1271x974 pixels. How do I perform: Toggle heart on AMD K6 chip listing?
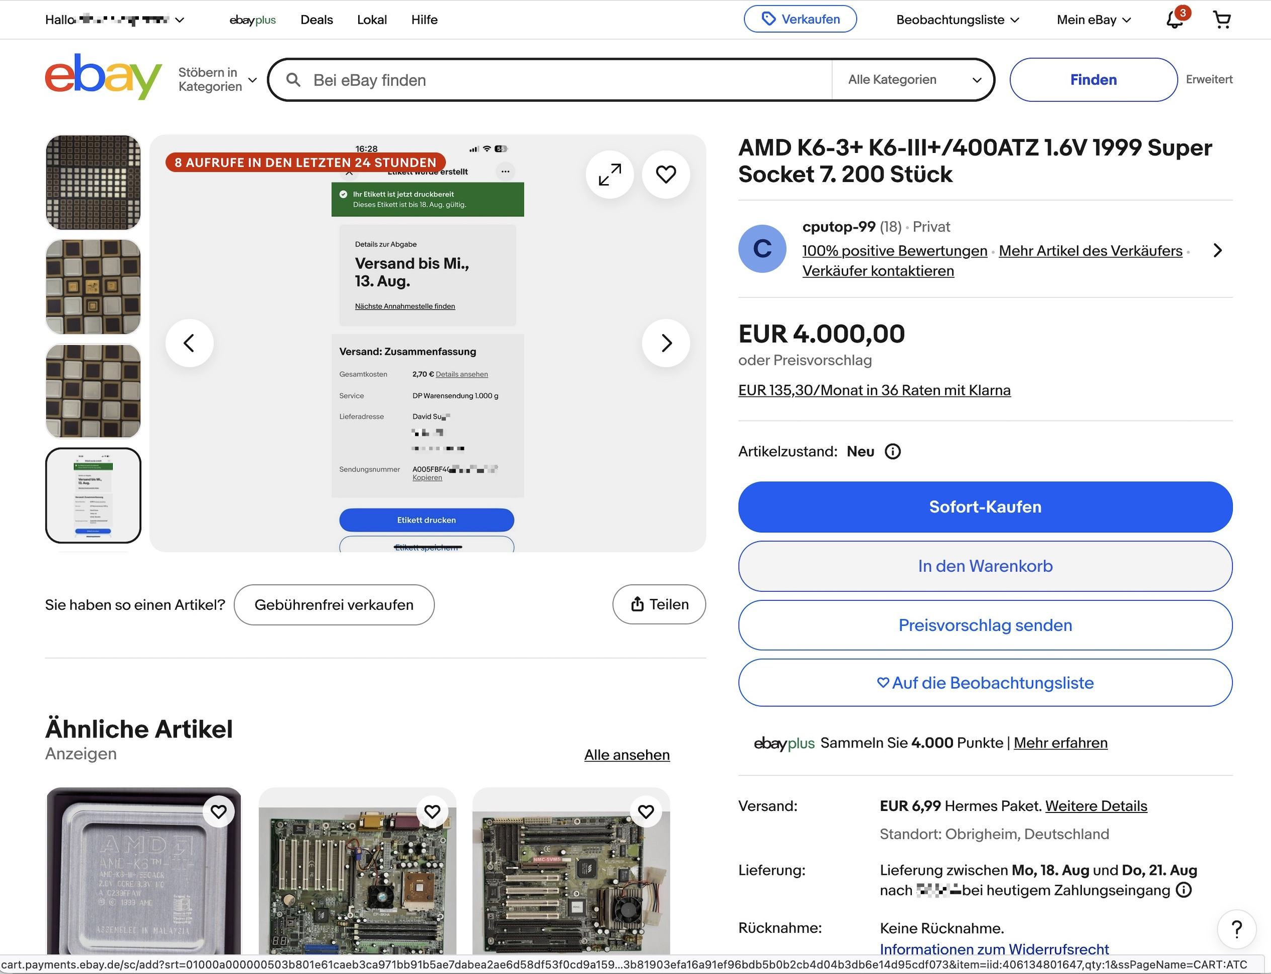pyautogui.click(x=218, y=811)
